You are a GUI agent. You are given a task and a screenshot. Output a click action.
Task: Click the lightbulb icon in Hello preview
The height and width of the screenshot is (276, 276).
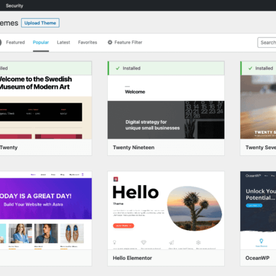point(114,242)
